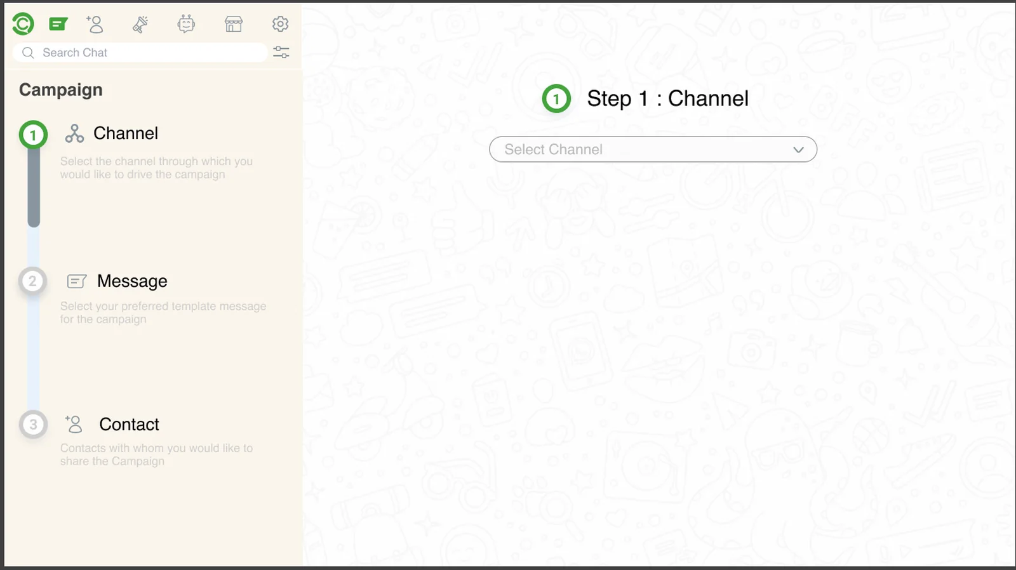Click the green step 1 badge in main panel
Viewport: 1016px width, 570px height.
tap(556, 98)
